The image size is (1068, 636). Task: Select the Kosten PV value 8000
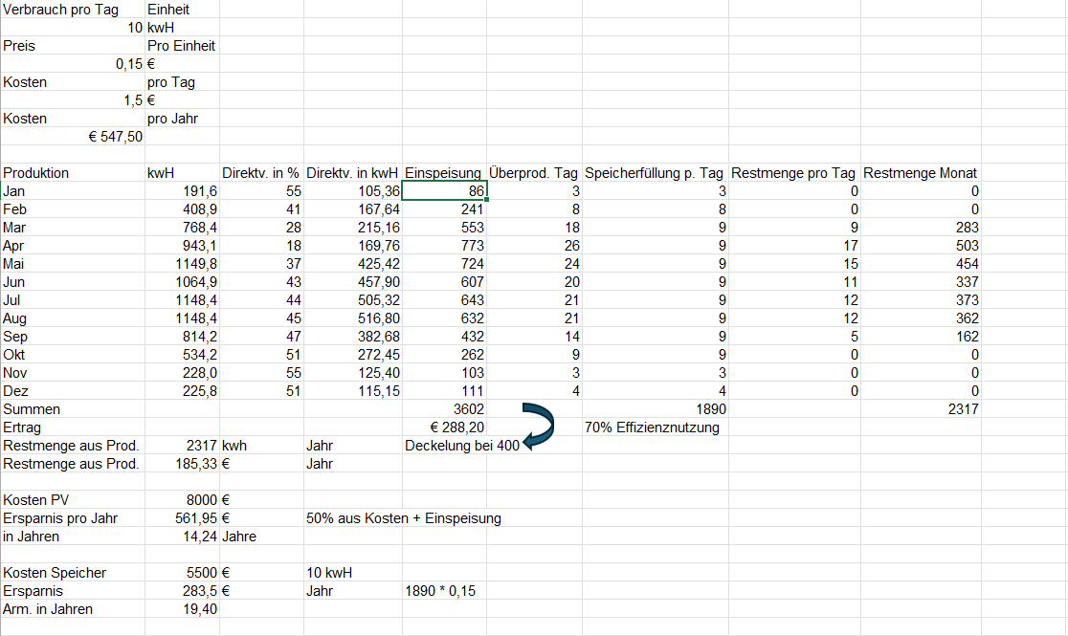point(182,500)
